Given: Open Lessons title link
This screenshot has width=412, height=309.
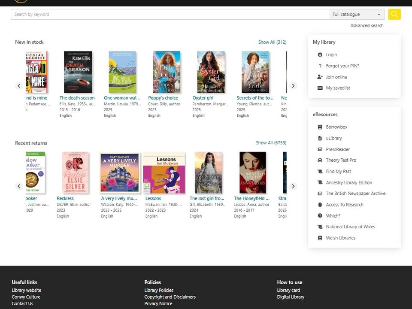Looking at the screenshot, I should pos(153,198).
